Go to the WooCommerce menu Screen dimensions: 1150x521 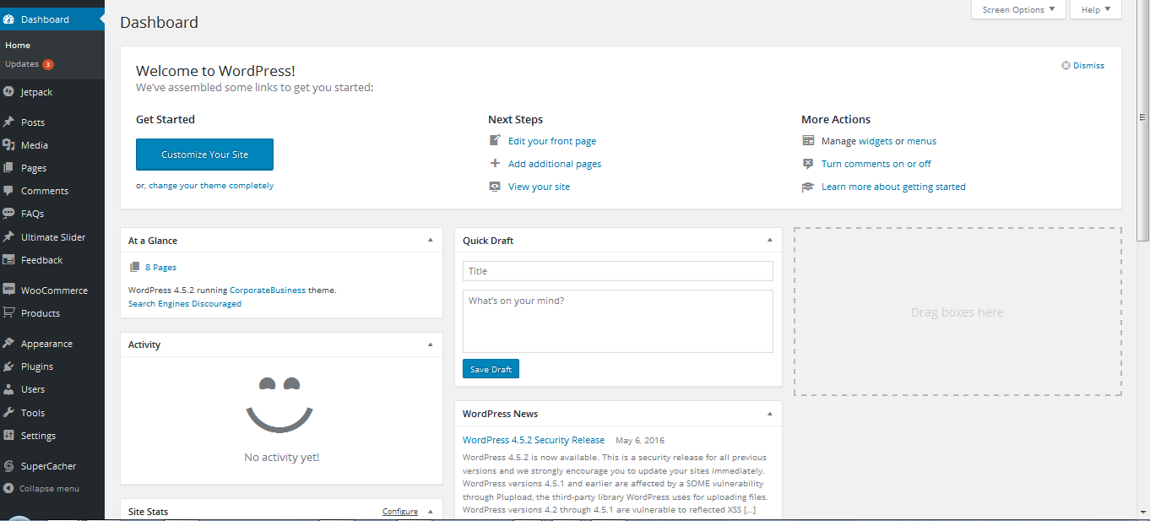click(x=52, y=290)
